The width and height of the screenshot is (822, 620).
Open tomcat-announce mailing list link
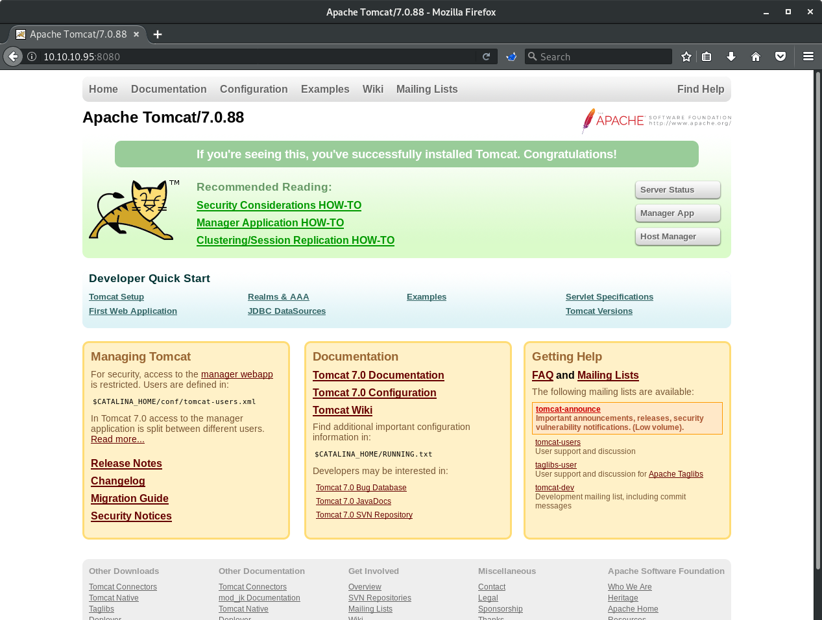[568, 409]
